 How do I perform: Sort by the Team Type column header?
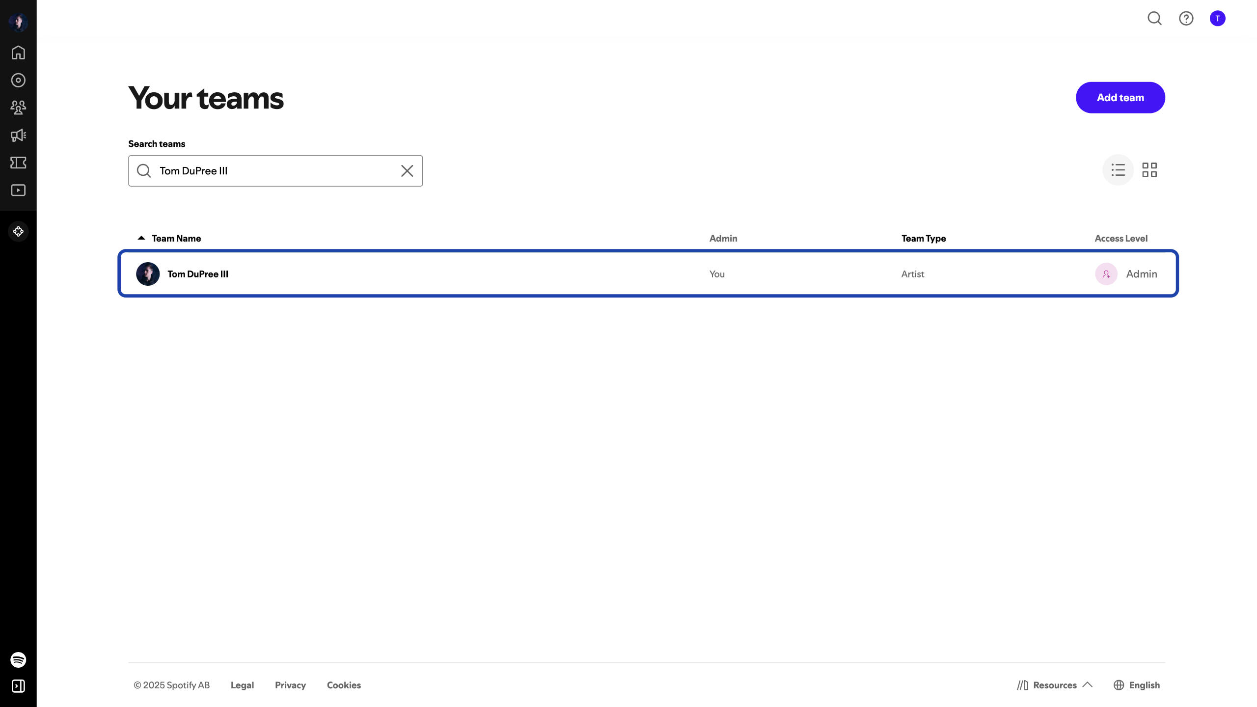[923, 238]
